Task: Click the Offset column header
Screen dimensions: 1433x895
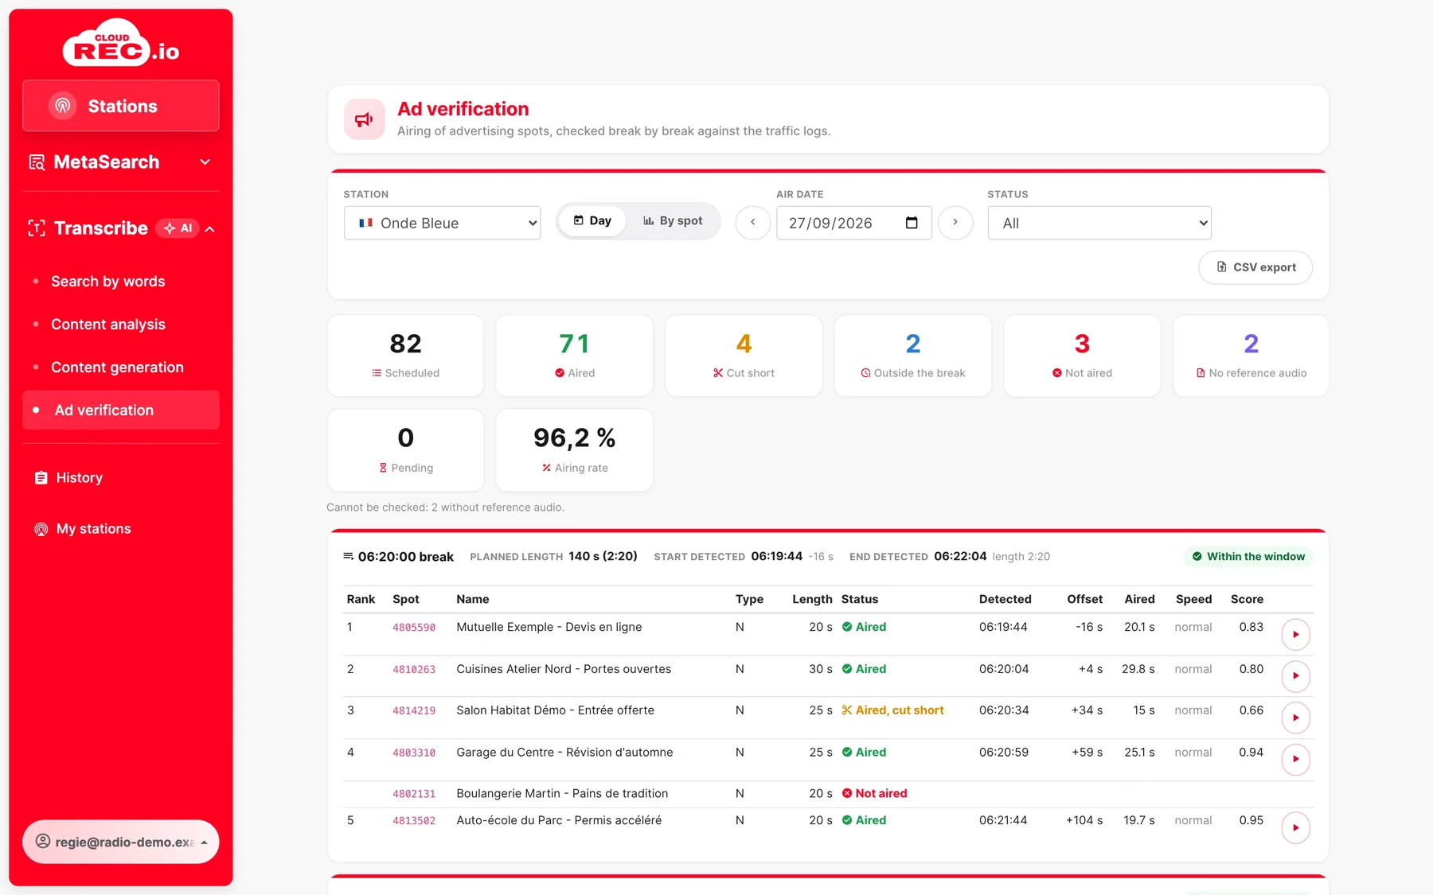Action: pos(1084,600)
